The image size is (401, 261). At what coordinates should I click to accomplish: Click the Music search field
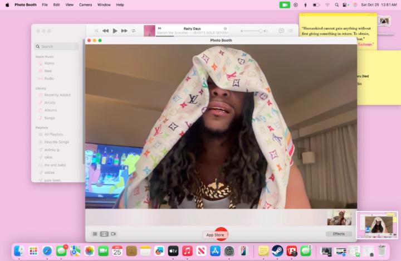(56, 46)
